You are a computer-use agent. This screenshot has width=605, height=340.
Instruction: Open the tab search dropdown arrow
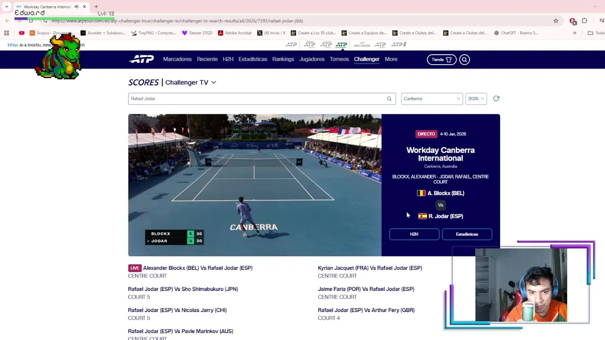(x=7, y=7)
